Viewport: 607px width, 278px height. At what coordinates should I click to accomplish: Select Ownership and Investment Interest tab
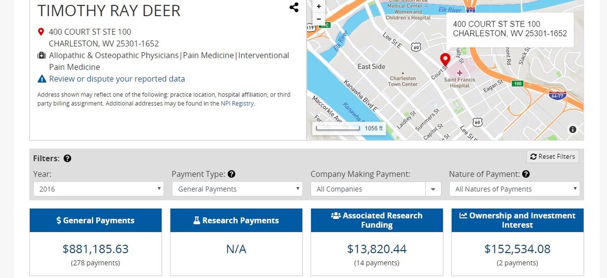click(x=517, y=220)
